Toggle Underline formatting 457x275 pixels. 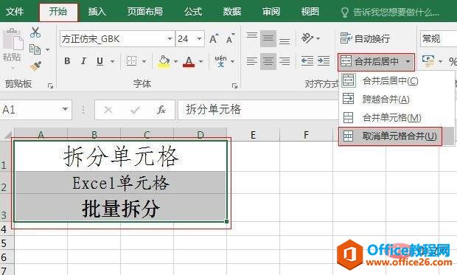pyautogui.click(x=100, y=61)
